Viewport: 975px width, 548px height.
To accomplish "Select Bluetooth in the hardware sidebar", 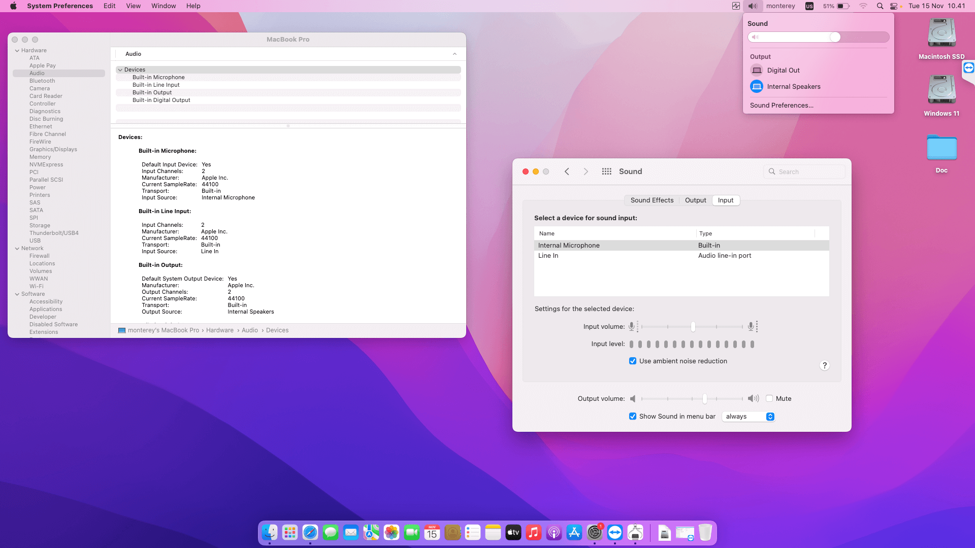I will coord(42,81).
